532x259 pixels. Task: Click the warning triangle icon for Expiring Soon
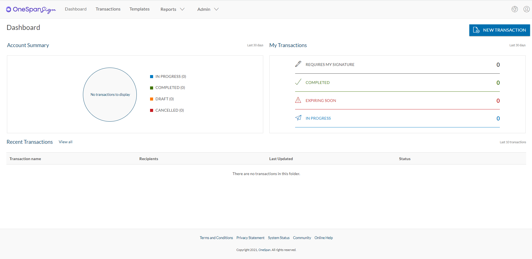[x=298, y=100]
